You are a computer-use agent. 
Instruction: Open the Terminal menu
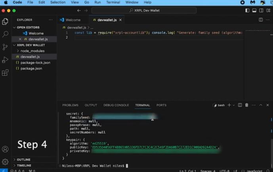[113, 2]
